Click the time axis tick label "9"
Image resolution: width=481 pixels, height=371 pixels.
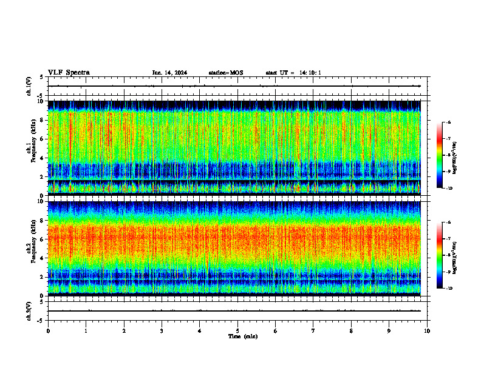389,331
